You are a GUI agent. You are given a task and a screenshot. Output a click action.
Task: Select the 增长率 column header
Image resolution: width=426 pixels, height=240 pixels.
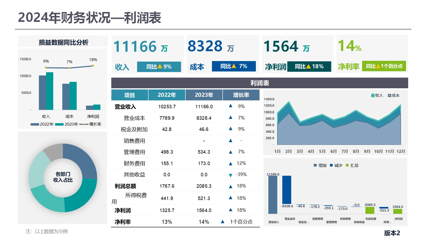pyautogui.click(x=241, y=95)
